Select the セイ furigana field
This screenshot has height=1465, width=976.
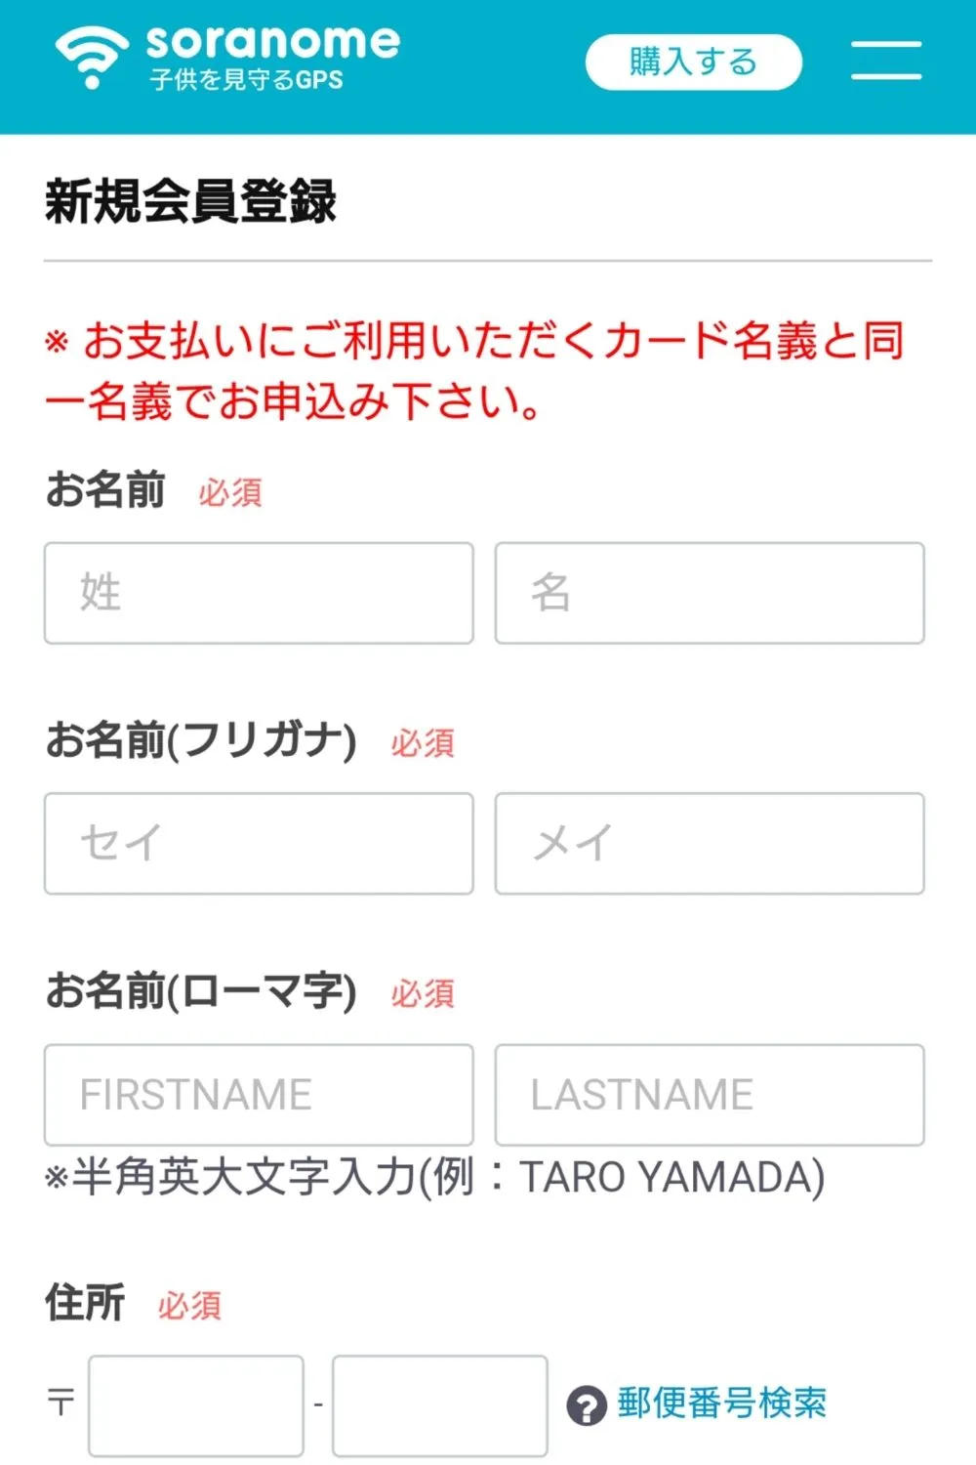pos(259,844)
